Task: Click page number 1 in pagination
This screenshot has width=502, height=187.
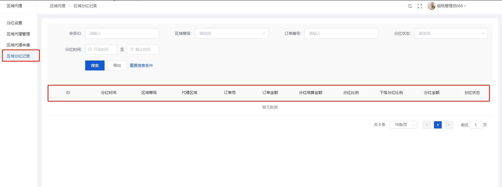Action: point(438,125)
